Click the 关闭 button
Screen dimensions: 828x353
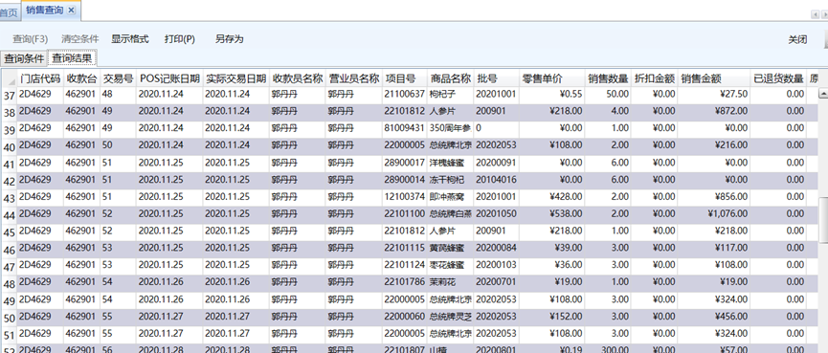point(797,39)
